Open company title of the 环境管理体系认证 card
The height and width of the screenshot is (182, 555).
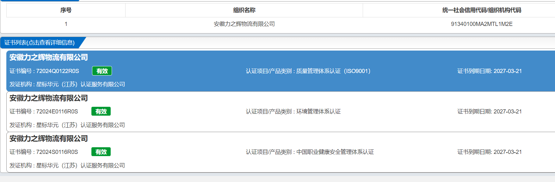(x=49, y=98)
